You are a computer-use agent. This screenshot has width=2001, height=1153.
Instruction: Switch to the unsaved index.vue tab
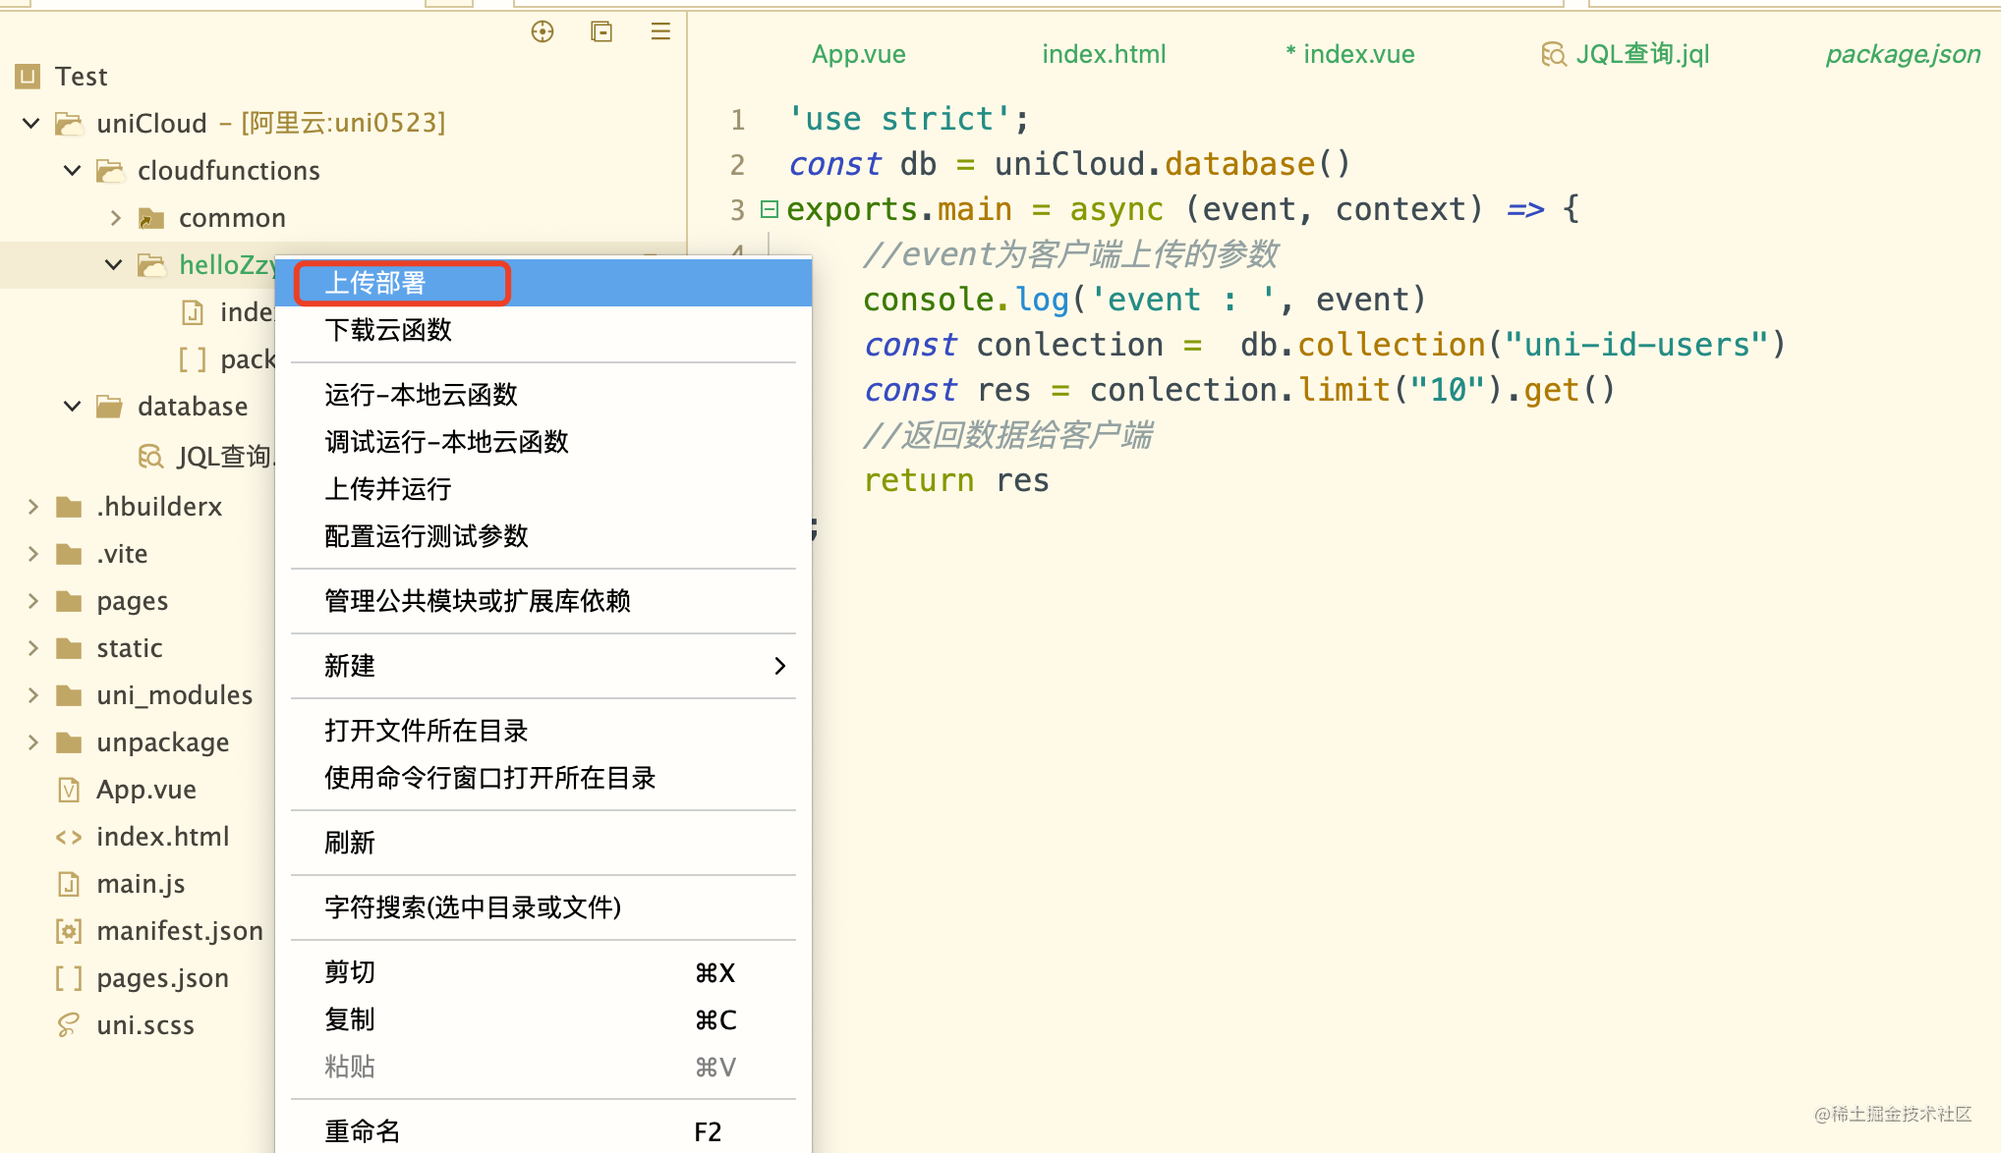(1350, 54)
